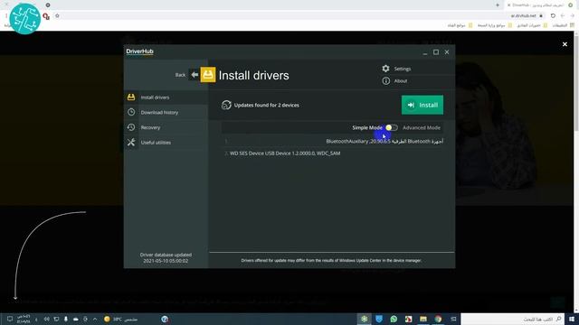Switch to Download history section
This screenshot has height=325, width=579.
click(x=159, y=112)
